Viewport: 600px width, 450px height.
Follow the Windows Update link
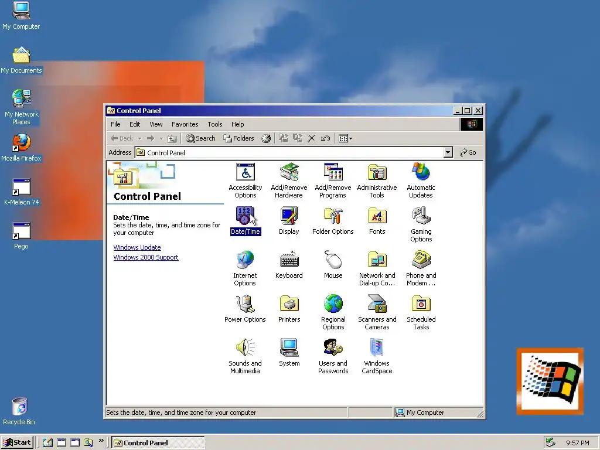click(x=137, y=247)
